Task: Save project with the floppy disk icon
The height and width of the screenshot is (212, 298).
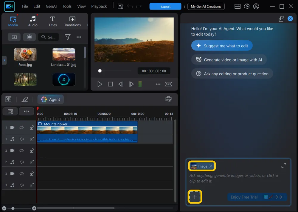Action: pos(120,6)
